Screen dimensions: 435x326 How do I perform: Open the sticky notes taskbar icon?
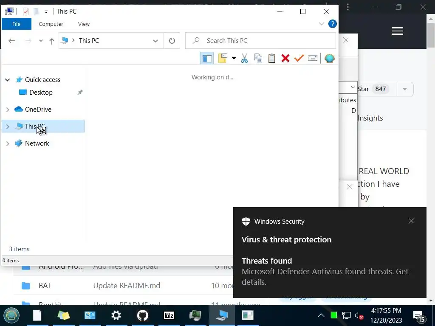(x=64, y=315)
